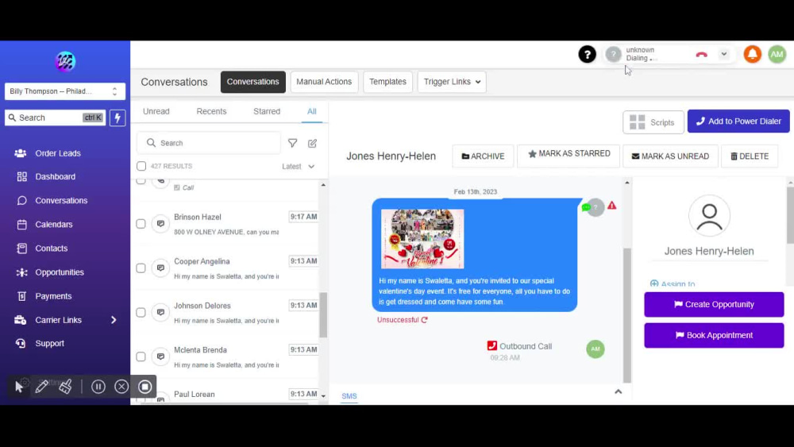Open Carrier Links in the sidebar
Screen dimensions: 794x447
point(58,320)
